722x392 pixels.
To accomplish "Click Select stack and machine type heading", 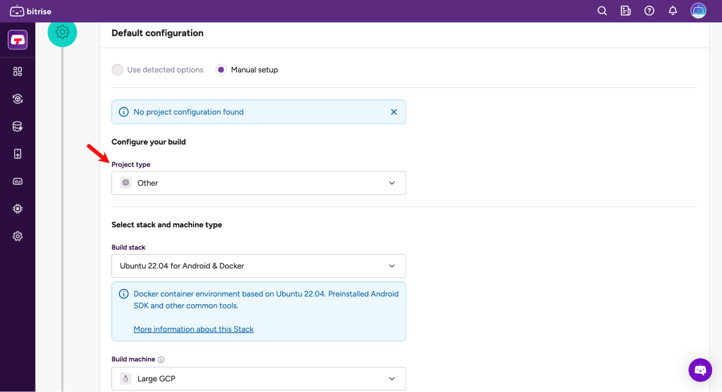I will (167, 225).
